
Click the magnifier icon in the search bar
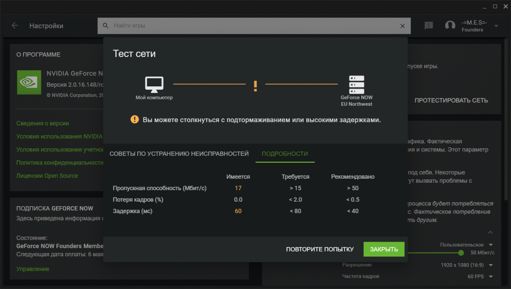tap(106, 25)
